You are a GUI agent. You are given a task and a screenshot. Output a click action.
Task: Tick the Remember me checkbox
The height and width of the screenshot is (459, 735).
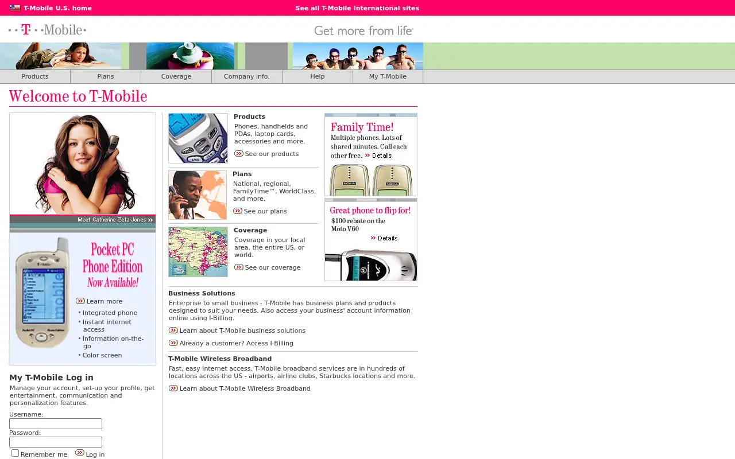click(16, 453)
